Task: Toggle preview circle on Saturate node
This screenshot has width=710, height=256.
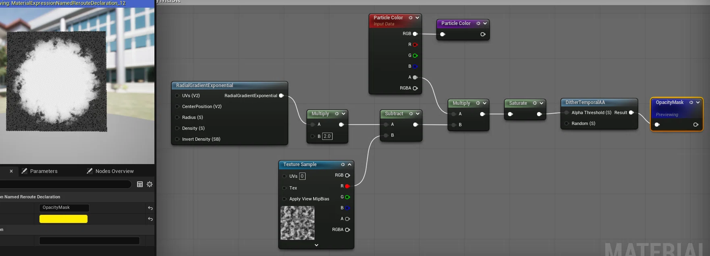Action: point(535,103)
